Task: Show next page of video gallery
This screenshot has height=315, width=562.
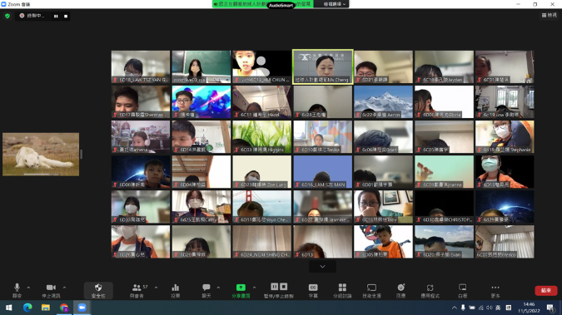Action: point(322,266)
